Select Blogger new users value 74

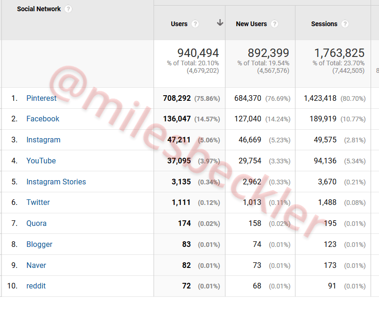(257, 244)
